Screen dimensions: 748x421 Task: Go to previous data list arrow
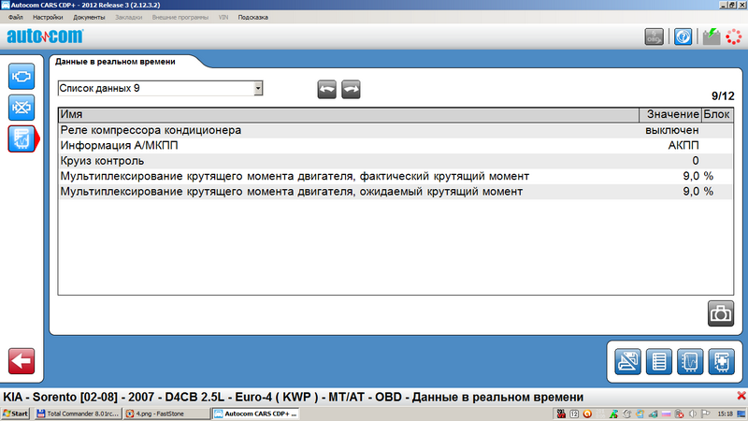click(x=326, y=89)
